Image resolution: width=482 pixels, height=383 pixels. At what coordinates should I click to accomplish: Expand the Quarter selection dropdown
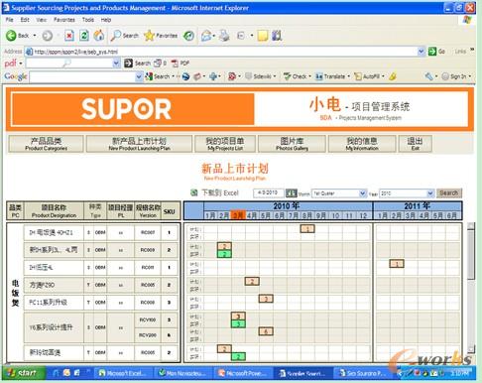pyautogui.click(x=363, y=193)
